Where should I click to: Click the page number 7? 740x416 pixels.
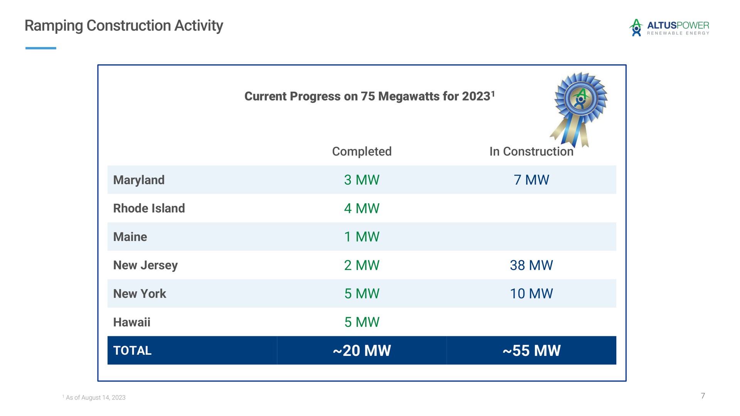[x=703, y=396]
